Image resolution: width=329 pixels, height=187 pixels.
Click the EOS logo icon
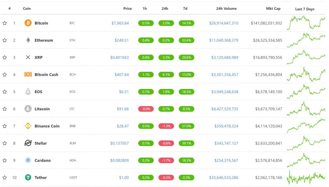click(28, 91)
